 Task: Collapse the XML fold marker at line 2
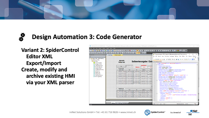[157, 65]
